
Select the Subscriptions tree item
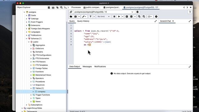(37, 105)
